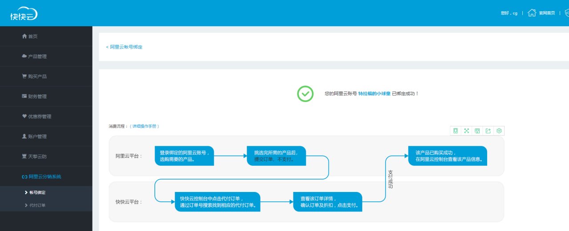Click the house icon beside 官网首页

(532, 13)
